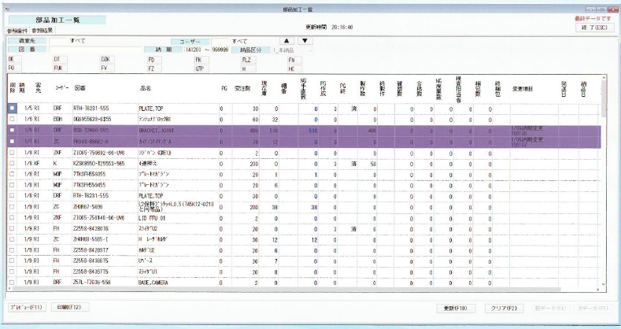Image resolution: width=621 pixels, height=329 pixels.
Task: Click the ユーザー code input field
Action: pyautogui.click(x=220, y=41)
